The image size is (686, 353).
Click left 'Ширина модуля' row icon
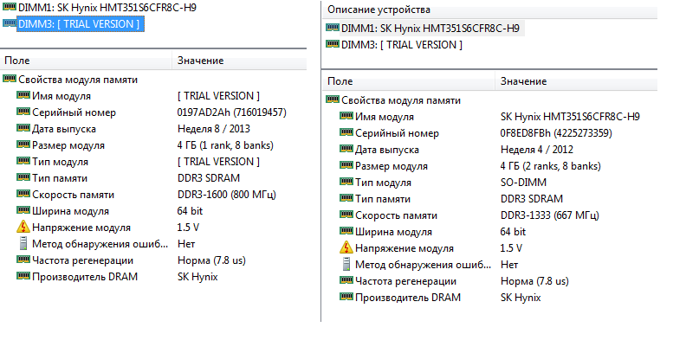[23, 210]
